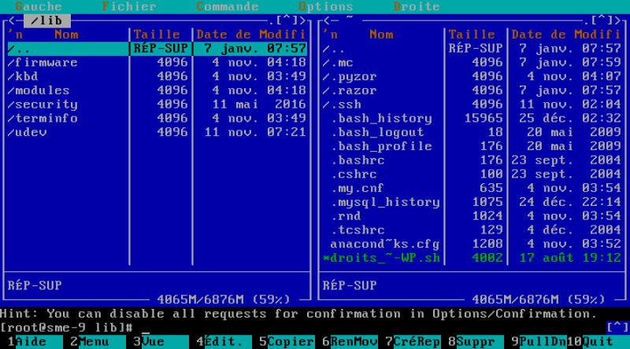Sort left panel by Nom column header
The height and width of the screenshot is (349, 630).
coord(66,35)
